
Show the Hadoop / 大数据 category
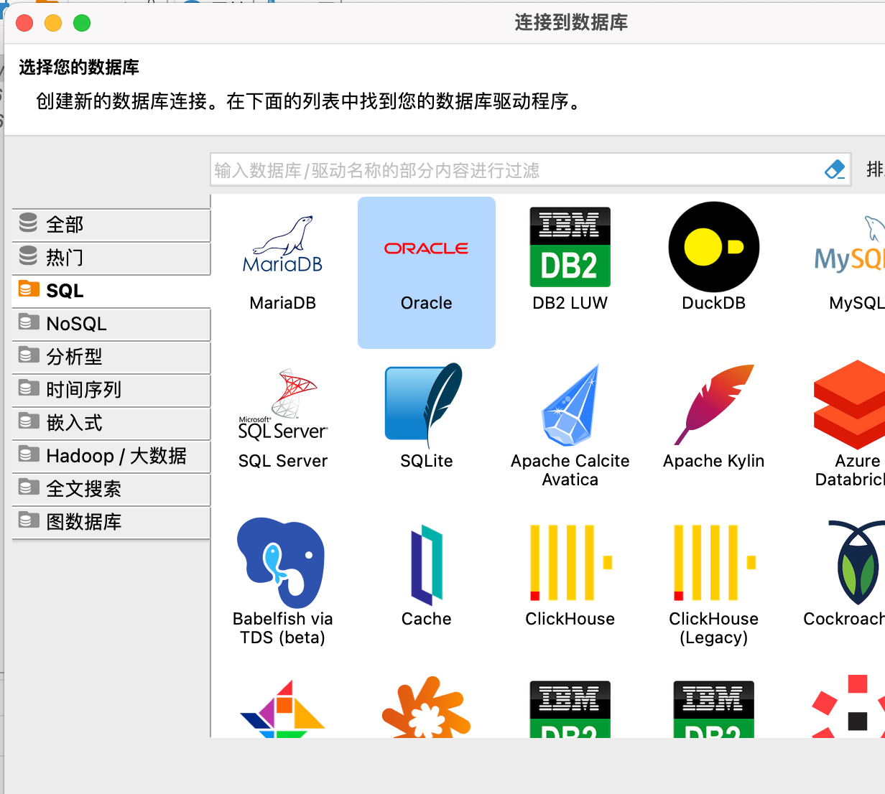(111, 456)
